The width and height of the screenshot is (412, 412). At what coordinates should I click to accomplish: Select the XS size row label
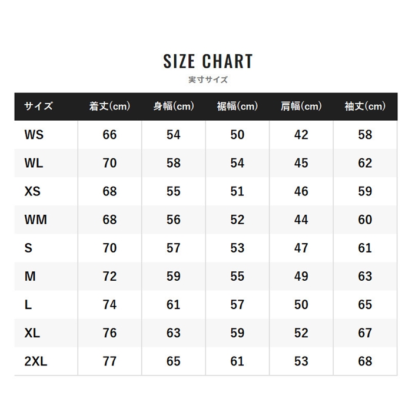pos(32,191)
